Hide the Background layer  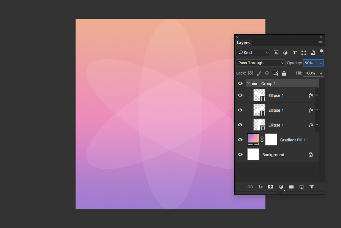tap(240, 154)
